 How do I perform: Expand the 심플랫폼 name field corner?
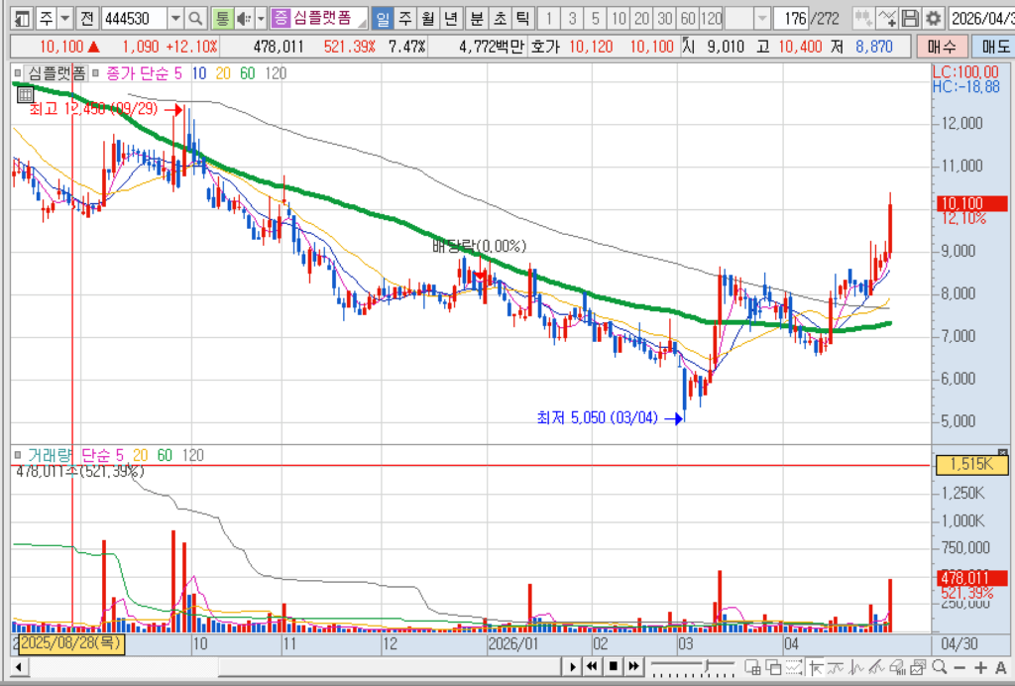pyautogui.click(x=362, y=24)
